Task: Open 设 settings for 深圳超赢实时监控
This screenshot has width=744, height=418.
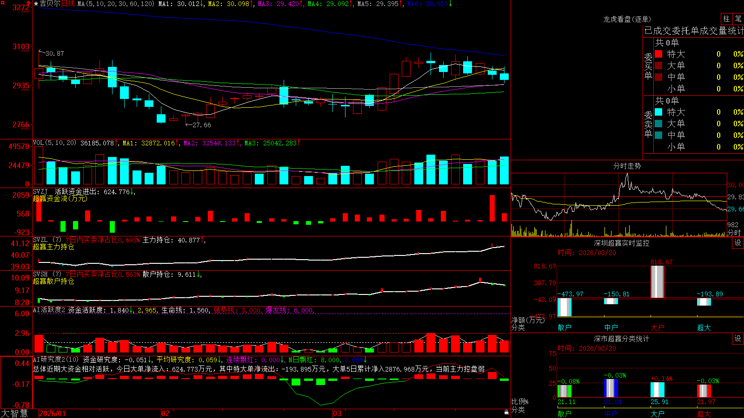Action: (x=738, y=243)
